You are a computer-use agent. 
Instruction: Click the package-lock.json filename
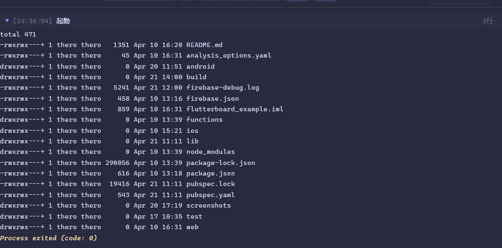[x=221, y=163]
